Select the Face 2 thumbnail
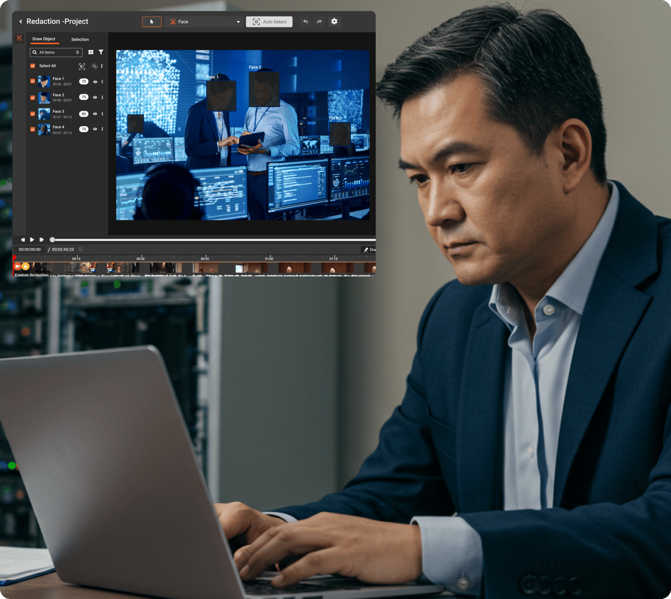This screenshot has height=599, width=671. coord(44,97)
